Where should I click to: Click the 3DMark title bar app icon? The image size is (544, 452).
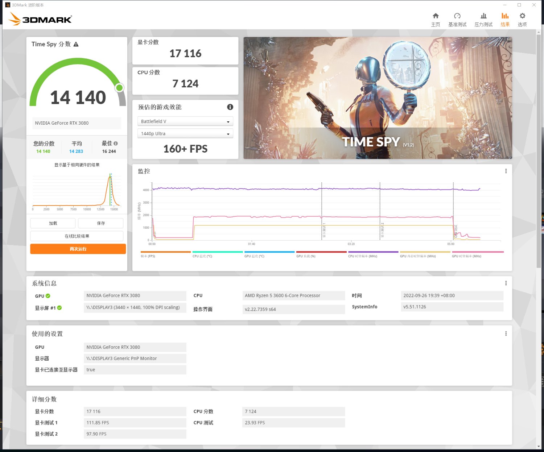(x=7, y=5)
